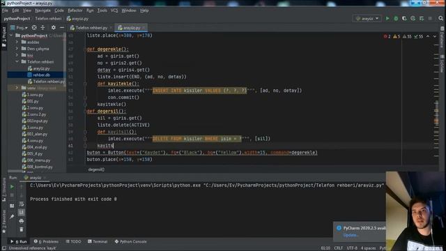Image resolution: width=446 pixels, height=251 pixels.
Task: Toggle tool window bars in status bar corner
Action: [x=4, y=248]
